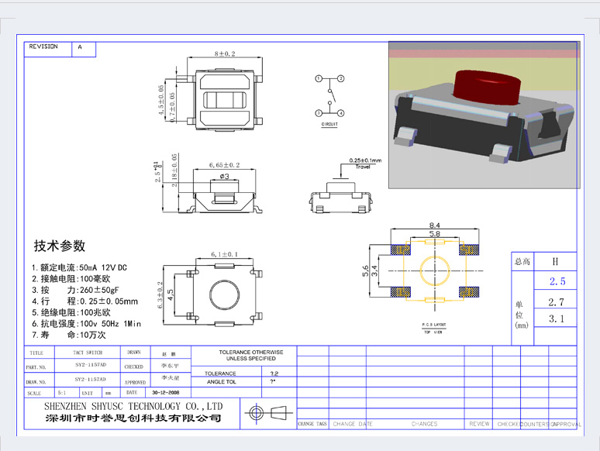Click the "5.6" PCB layout dimension
This screenshot has width=600, height=451.
point(365,270)
